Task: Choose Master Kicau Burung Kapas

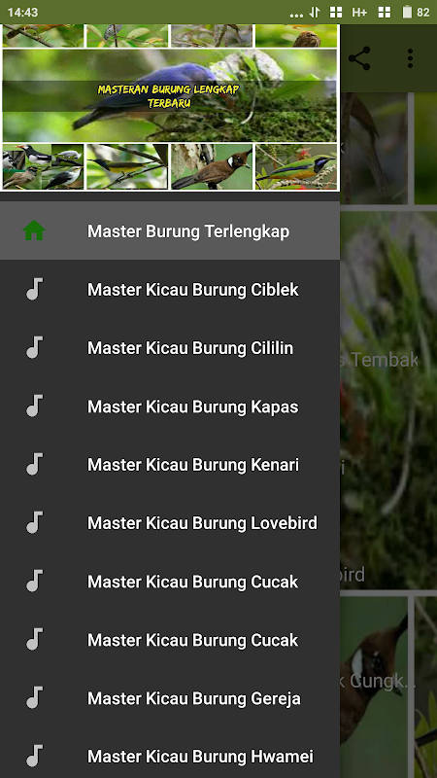Action: [170, 406]
